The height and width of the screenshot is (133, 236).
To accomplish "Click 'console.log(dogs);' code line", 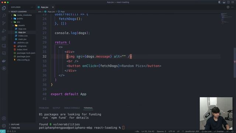I will pyautogui.click(x=72, y=33).
